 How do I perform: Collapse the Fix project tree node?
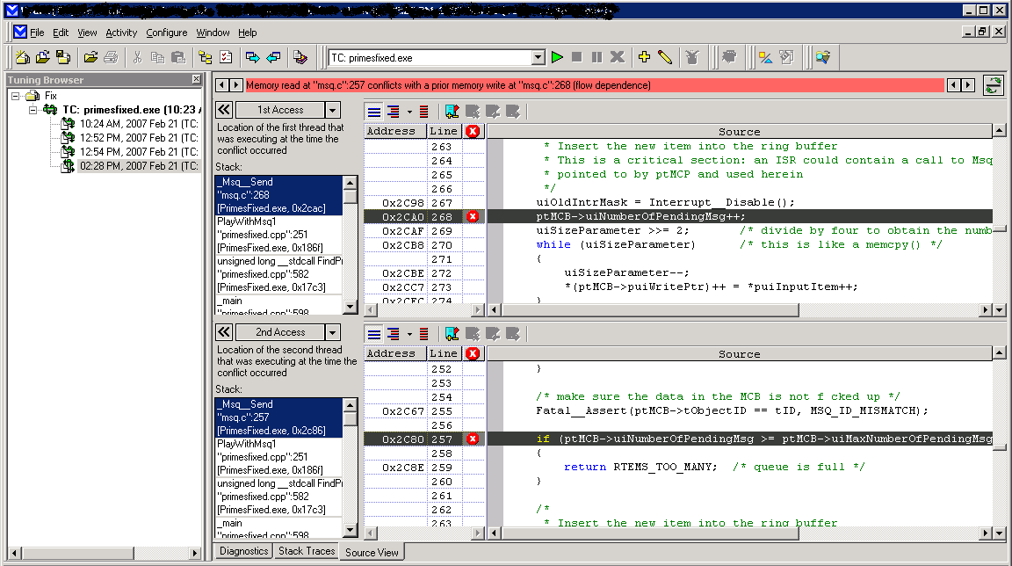[16, 95]
